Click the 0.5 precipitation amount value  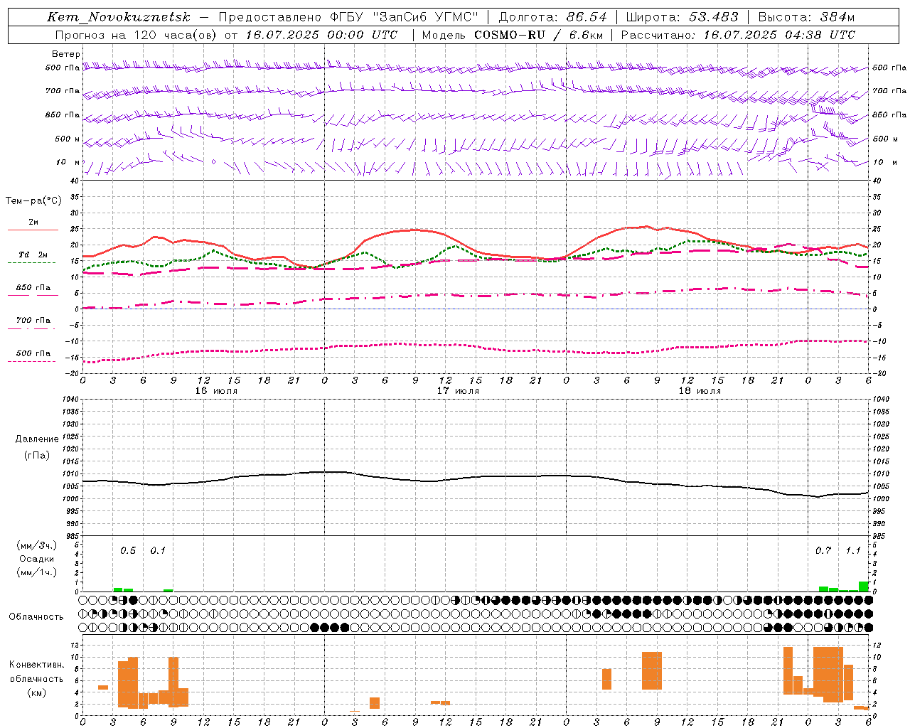point(128,551)
